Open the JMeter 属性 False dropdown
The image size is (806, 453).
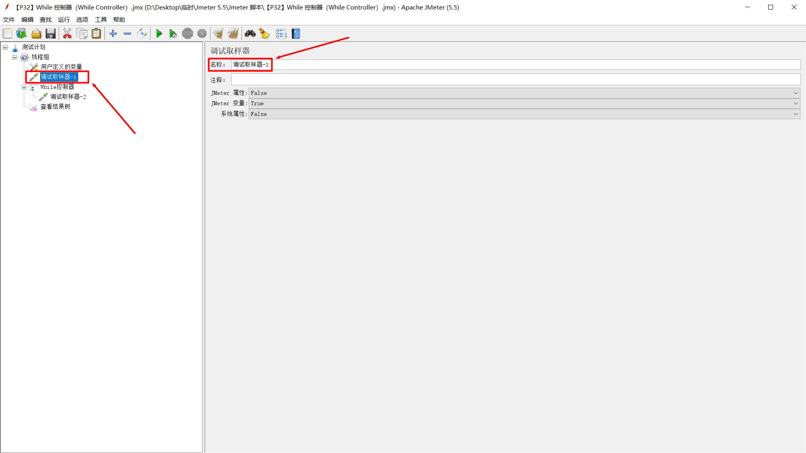tap(796, 93)
